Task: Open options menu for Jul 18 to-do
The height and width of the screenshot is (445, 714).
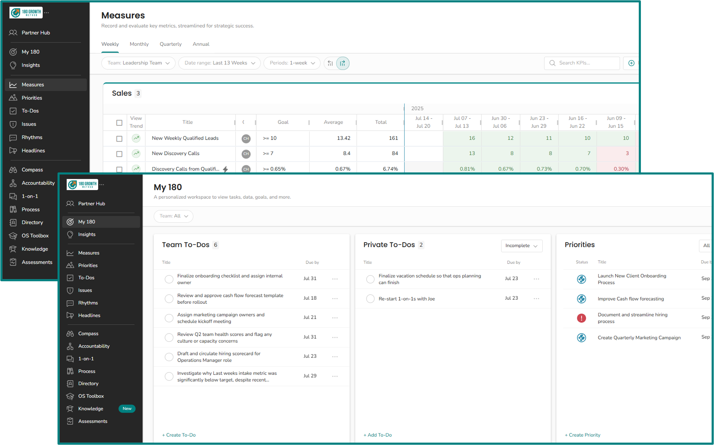Action: (335, 298)
